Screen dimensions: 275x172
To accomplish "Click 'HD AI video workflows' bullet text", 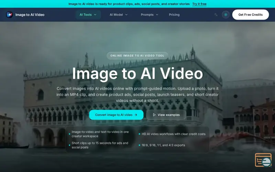I will [x=174, y=134].
